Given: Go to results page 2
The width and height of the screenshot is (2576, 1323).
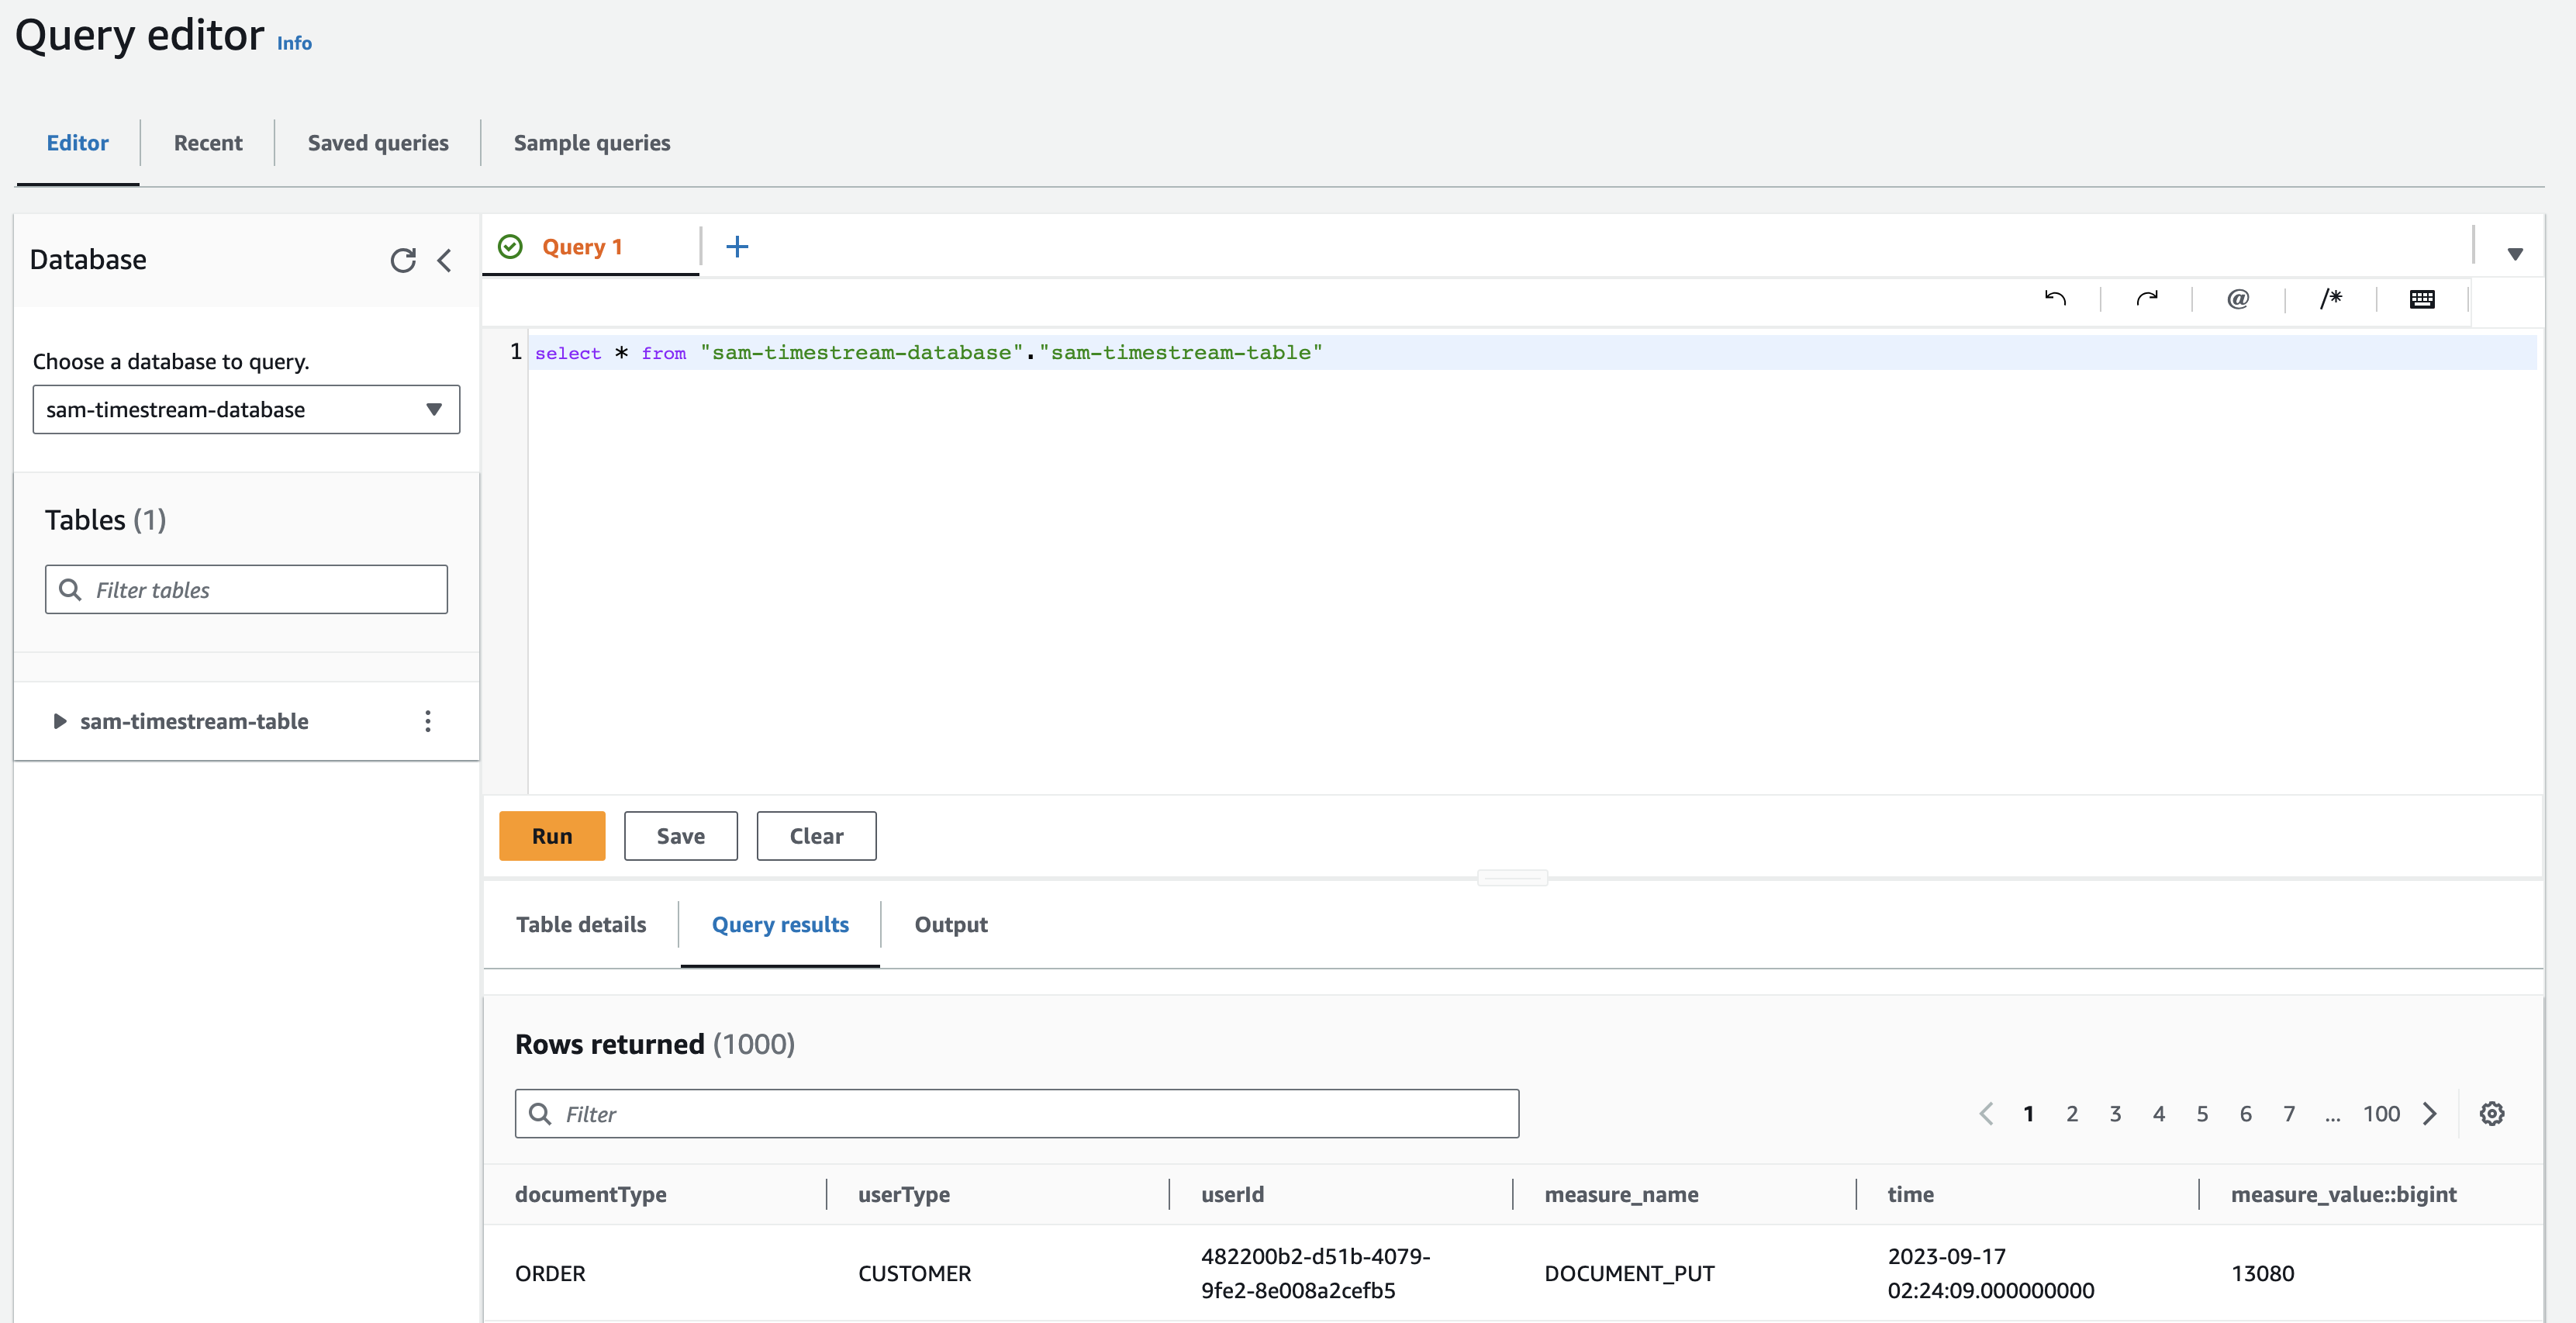Looking at the screenshot, I should point(2072,1113).
